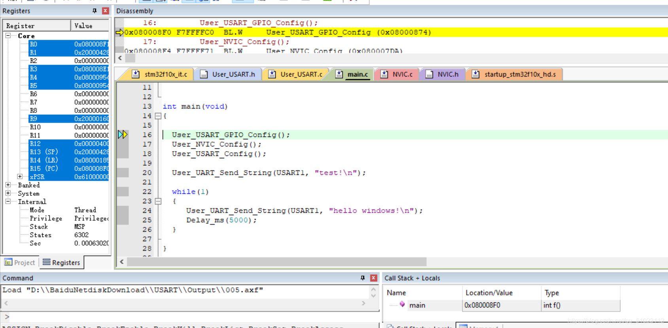Select the R2 register row
The width and height of the screenshot is (668, 328).
[69, 61]
